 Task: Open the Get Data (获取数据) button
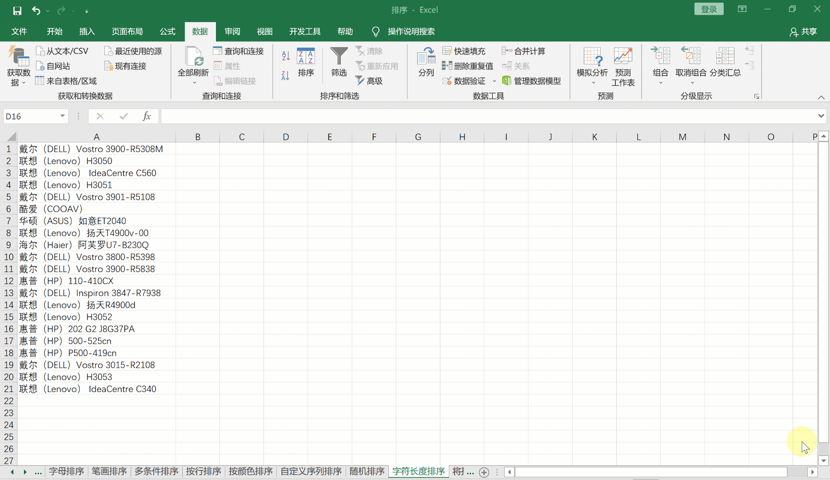click(18, 67)
